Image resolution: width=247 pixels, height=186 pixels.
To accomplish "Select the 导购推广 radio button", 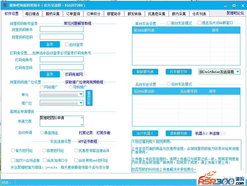I will click(71, 87).
